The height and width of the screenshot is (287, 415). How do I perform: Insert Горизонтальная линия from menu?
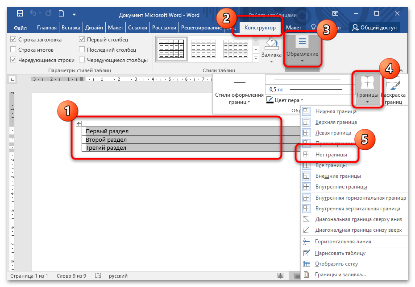coord(354,242)
